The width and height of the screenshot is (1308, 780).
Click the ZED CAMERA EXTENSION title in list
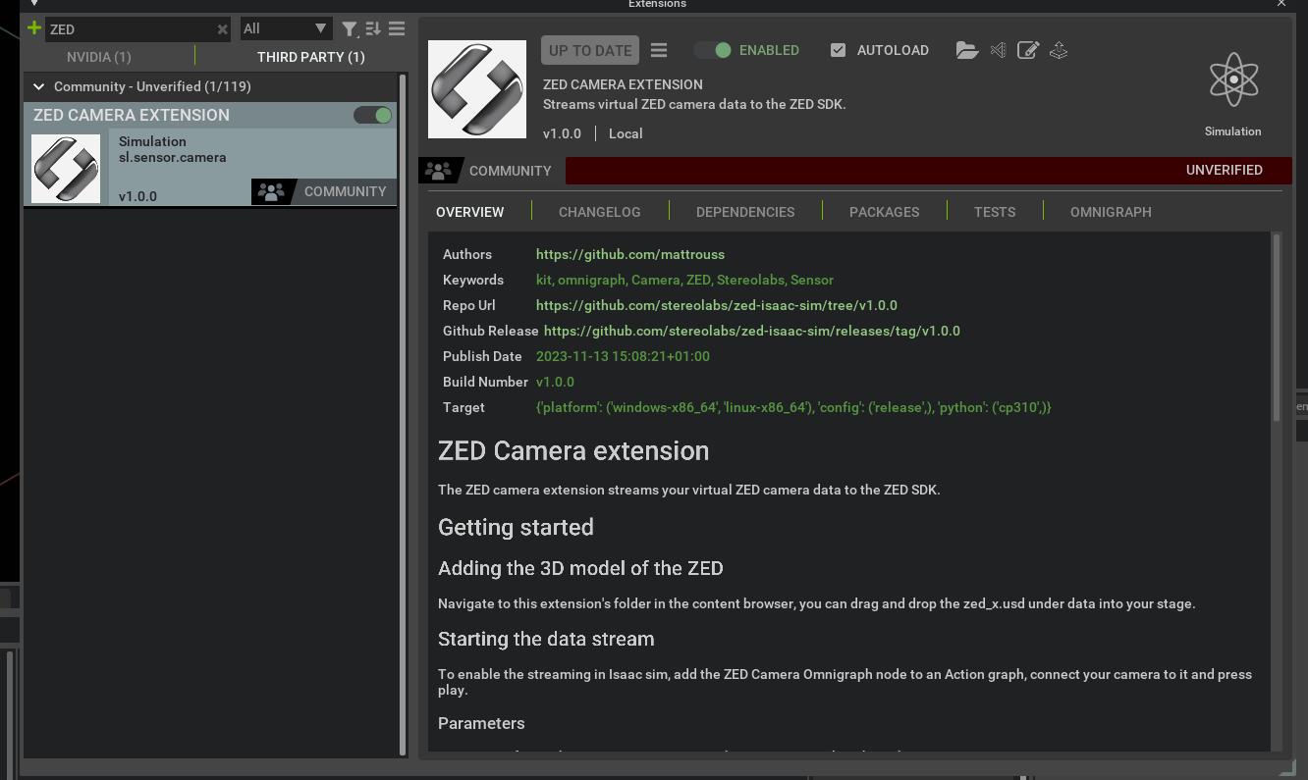pyautogui.click(x=132, y=116)
